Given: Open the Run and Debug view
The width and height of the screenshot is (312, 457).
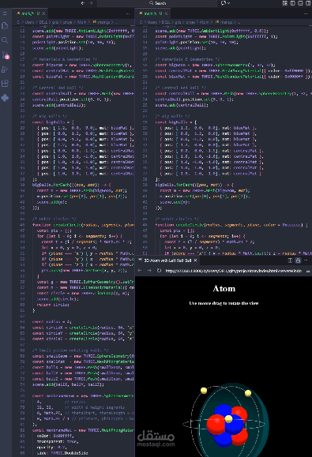Looking at the screenshot, I should (x=5, y=69).
